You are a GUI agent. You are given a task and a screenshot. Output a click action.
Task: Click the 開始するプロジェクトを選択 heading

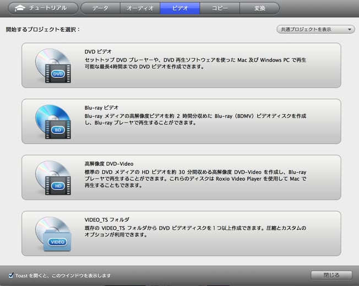point(43,29)
